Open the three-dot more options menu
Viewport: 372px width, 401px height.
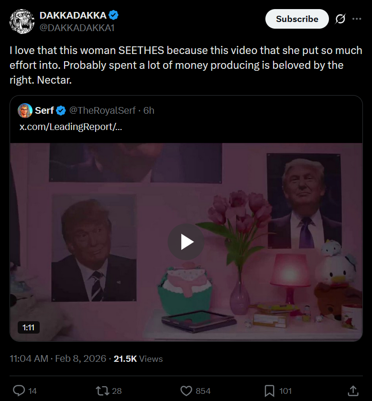[357, 19]
